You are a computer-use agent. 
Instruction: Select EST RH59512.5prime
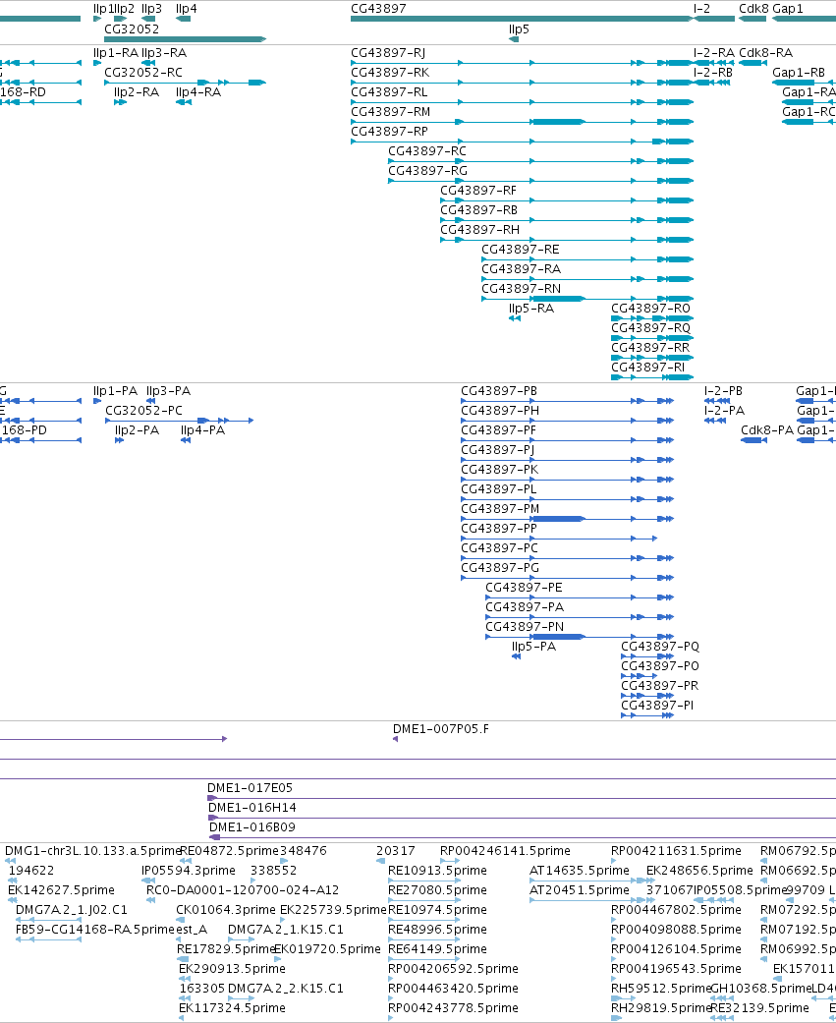[x=660, y=988]
